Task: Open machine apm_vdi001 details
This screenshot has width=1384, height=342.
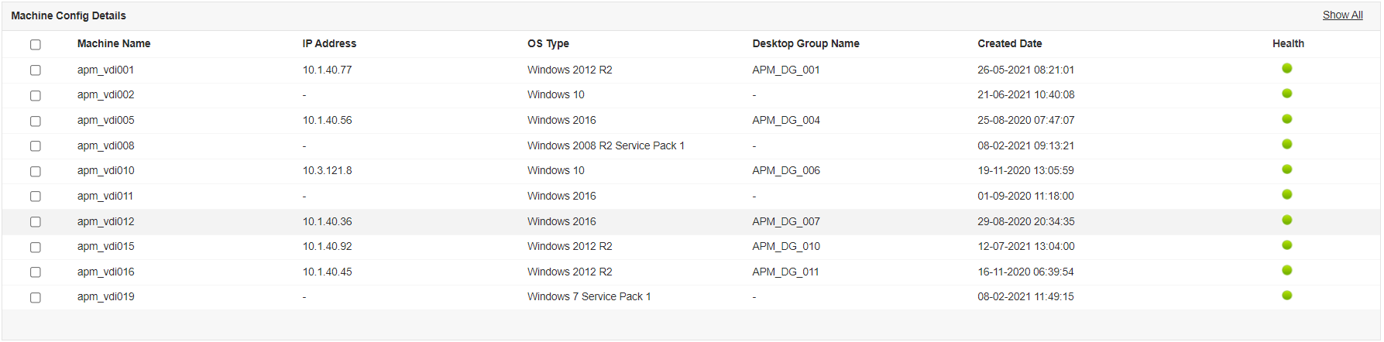Action: point(105,70)
